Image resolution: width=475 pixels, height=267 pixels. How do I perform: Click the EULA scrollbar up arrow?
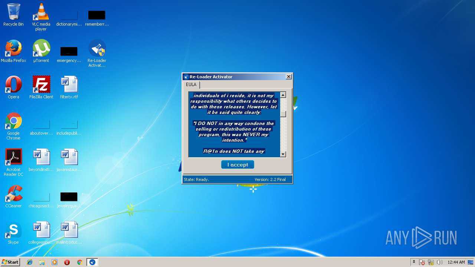point(283,95)
